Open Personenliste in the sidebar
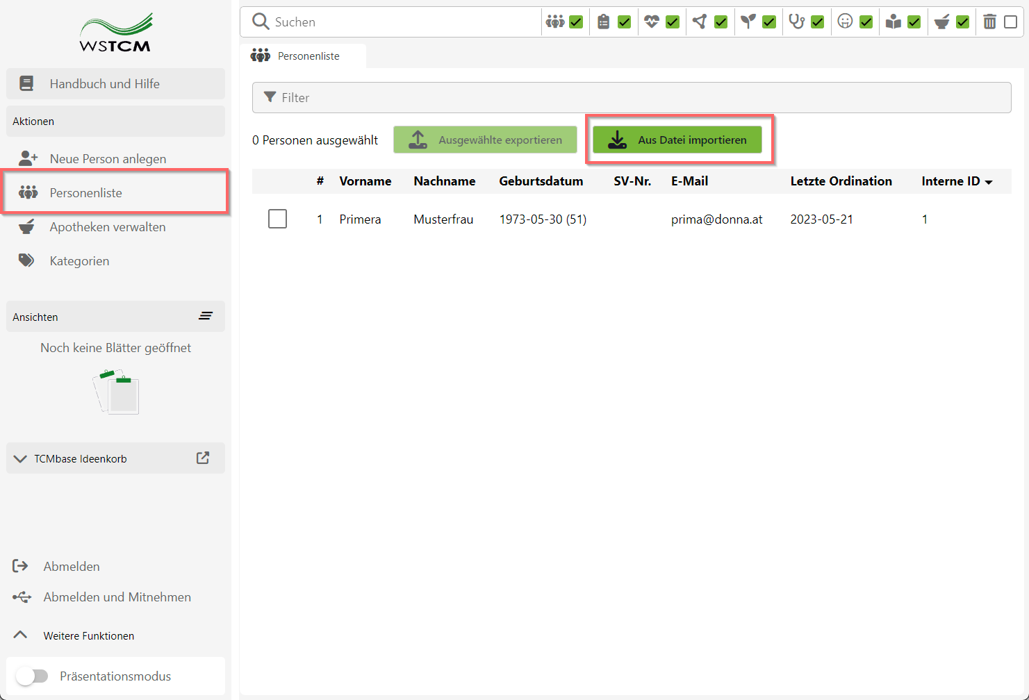1029x700 pixels. 86,193
